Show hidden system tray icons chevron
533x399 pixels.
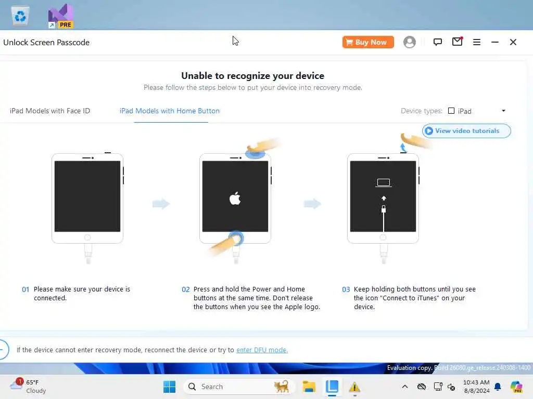pyautogui.click(x=404, y=387)
